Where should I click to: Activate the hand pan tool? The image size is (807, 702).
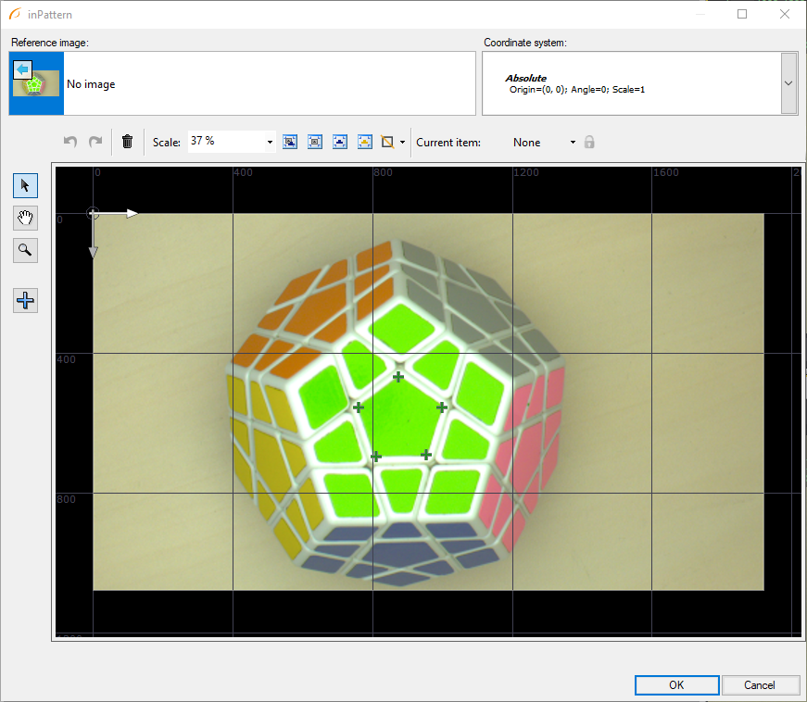[x=25, y=218]
